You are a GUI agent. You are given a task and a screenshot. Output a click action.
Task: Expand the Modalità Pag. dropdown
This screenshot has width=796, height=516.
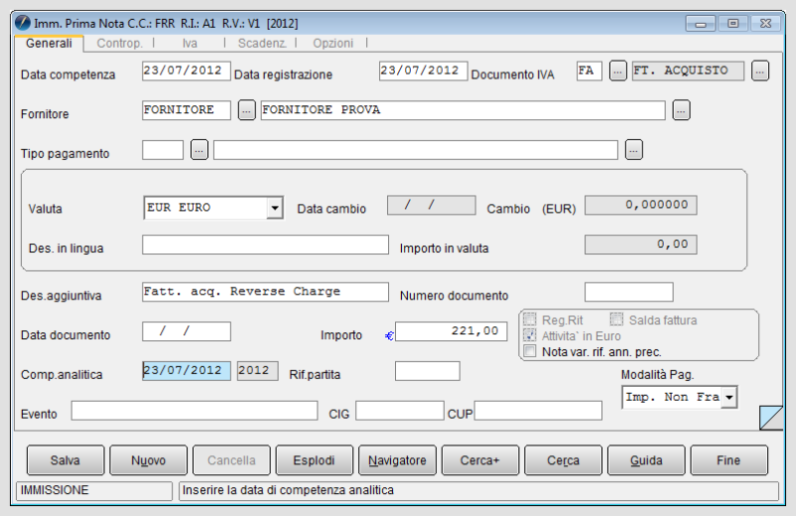tap(729, 398)
